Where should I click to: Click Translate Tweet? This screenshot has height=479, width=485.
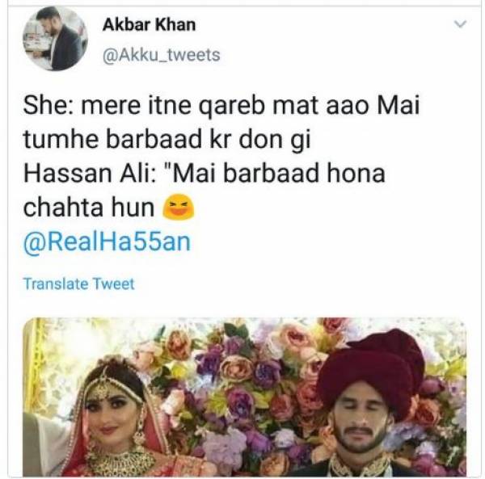(x=79, y=284)
